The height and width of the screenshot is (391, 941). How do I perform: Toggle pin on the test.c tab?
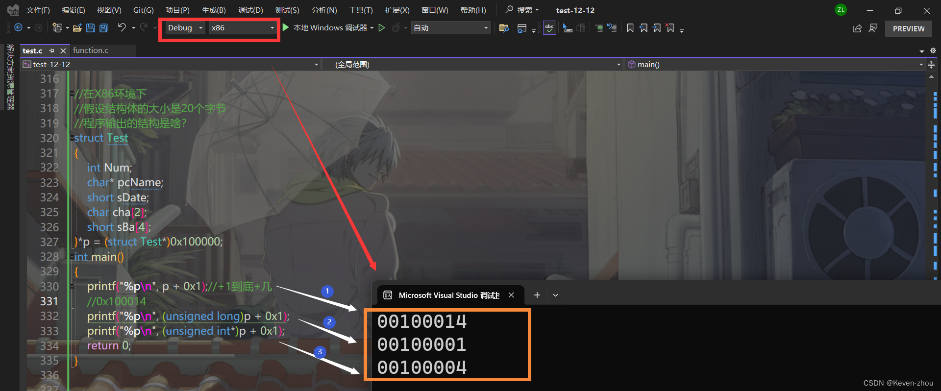[x=51, y=50]
